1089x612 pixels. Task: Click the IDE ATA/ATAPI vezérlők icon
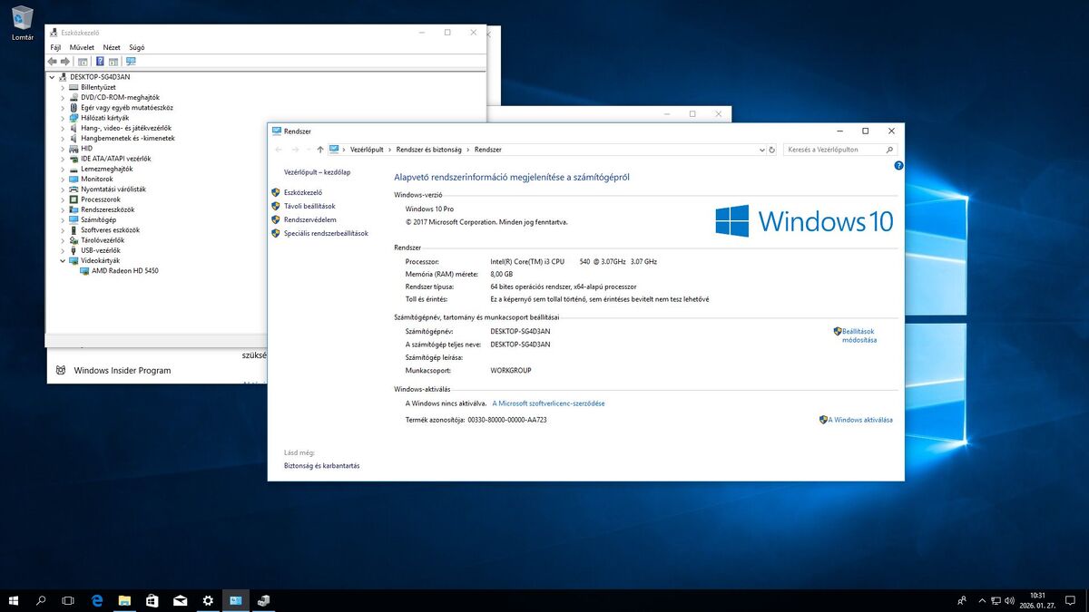pyautogui.click(x=74, y=159)
